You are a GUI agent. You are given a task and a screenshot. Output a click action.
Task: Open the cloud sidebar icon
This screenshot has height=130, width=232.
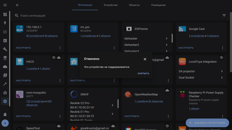click(x=5, y=67)
